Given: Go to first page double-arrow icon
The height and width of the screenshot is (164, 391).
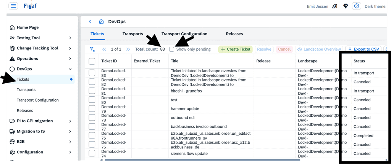Looking at the screenshot, I should coord(105,49).
